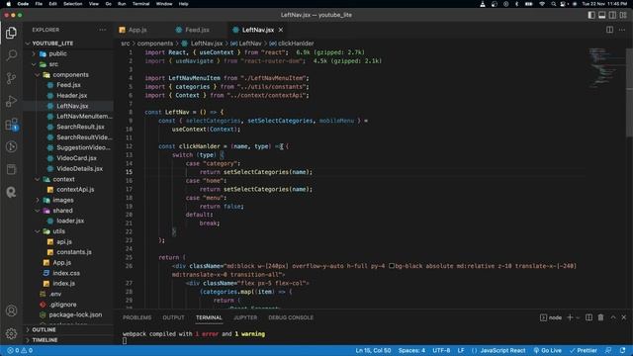Image resolution: width=633 pixels, height=356 pixels.
Task: Open the JUPYTER panel tab
Action: [x=245, y=317]
